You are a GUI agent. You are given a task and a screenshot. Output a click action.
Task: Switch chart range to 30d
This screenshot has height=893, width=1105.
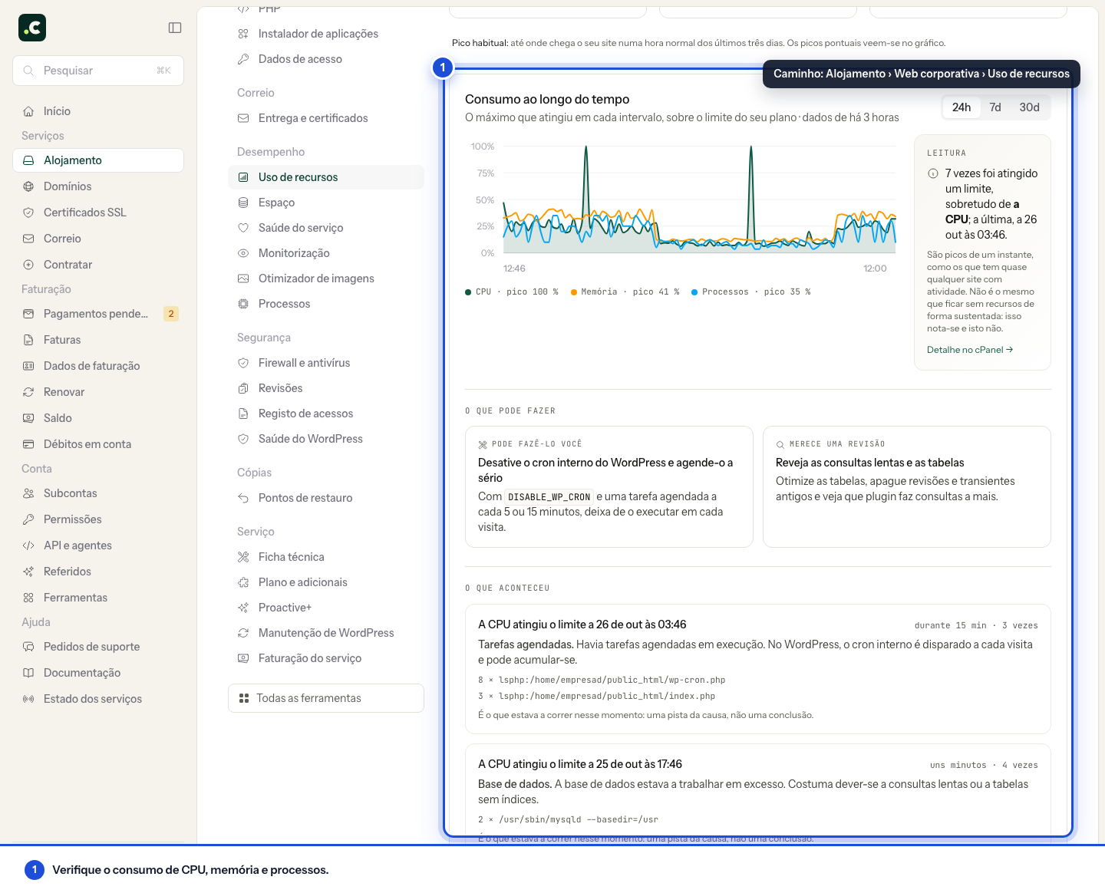tap(1029, 107)
